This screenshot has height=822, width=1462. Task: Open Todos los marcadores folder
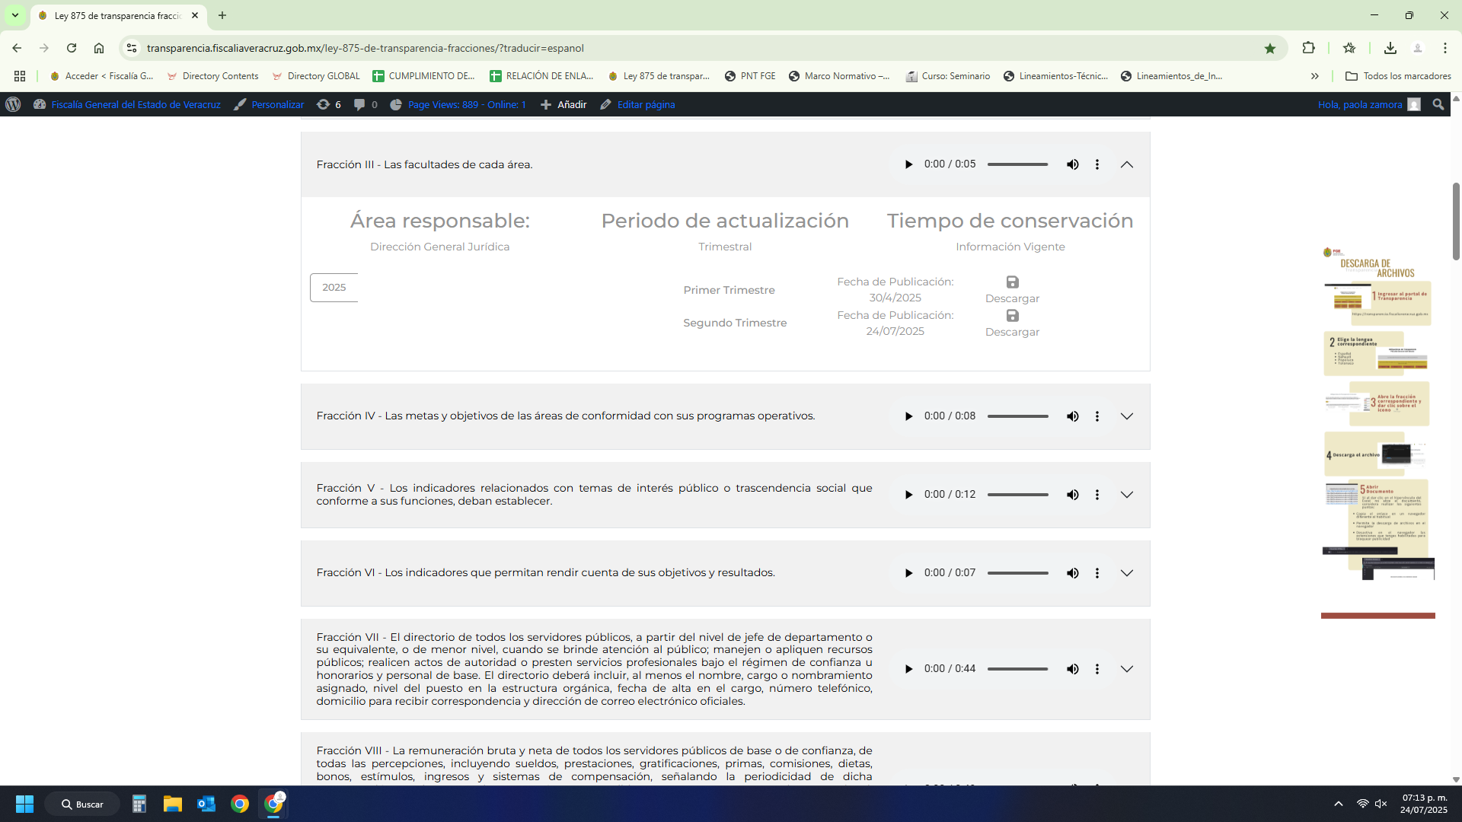coord(1398,76)
